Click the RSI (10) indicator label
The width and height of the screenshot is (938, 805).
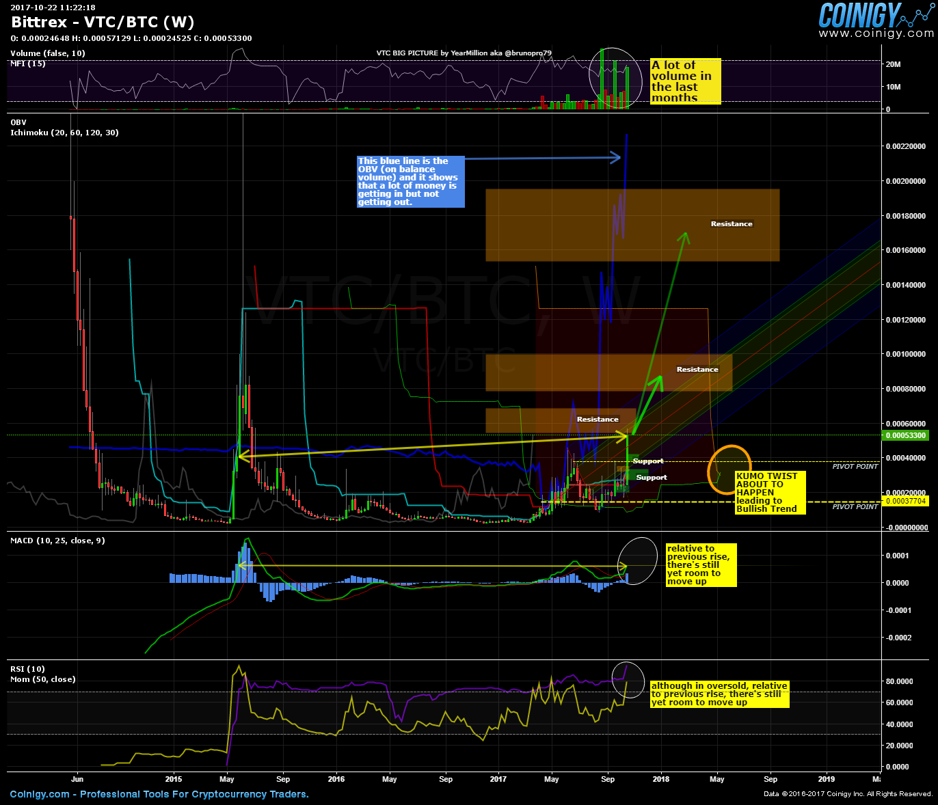[x=26, y=668]
